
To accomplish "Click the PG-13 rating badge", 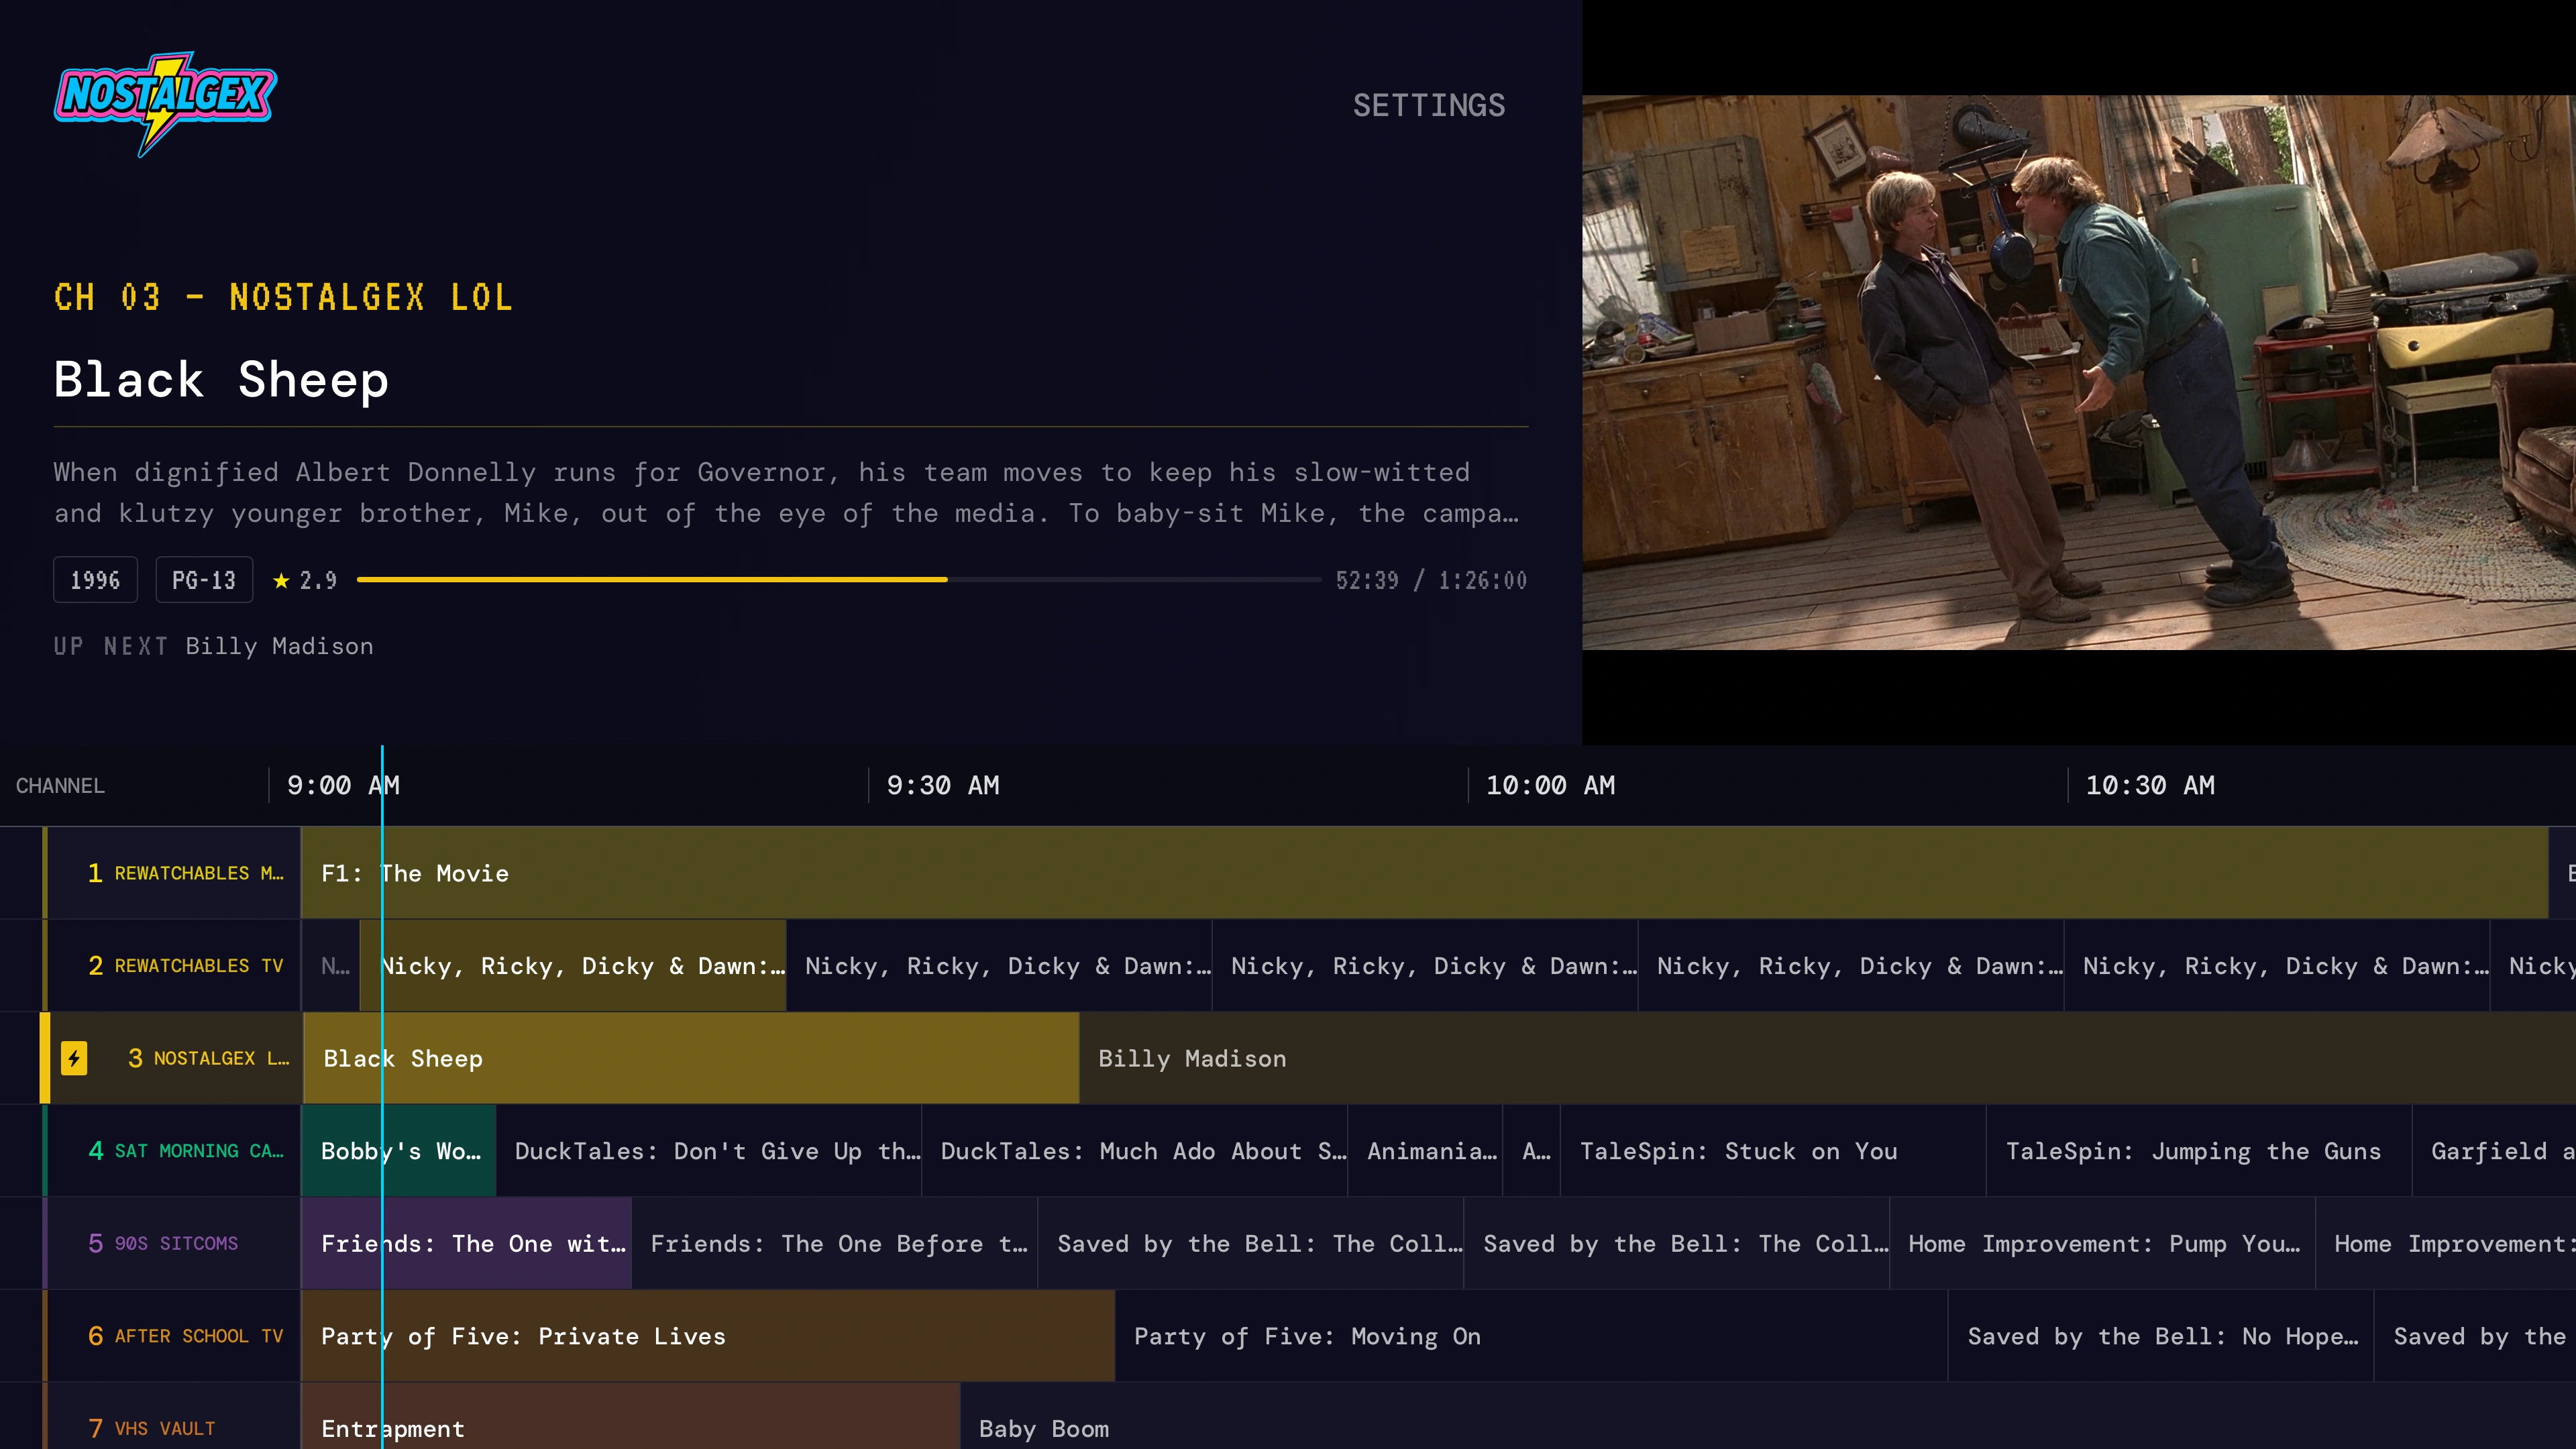I will pyautogui.click(x=204, y=580).
